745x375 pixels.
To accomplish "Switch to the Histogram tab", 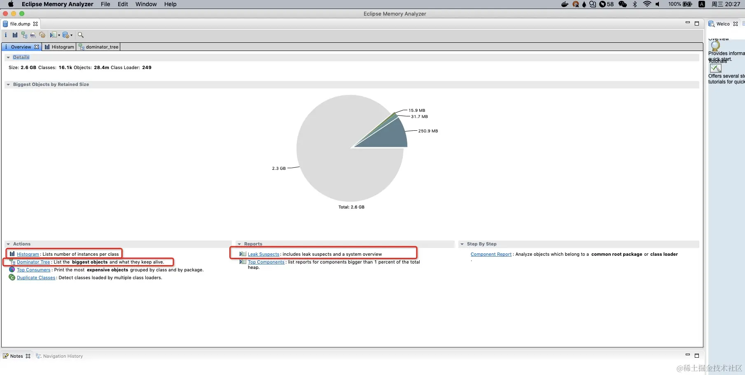I will pos(59,47).
